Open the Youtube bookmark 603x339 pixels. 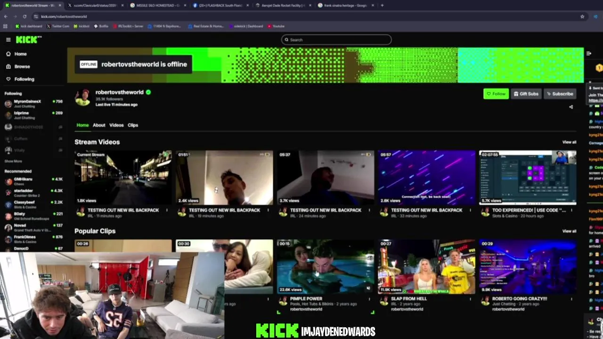tap(276, 26)
